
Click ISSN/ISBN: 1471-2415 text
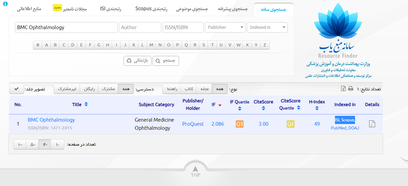(x=50, y=128)
